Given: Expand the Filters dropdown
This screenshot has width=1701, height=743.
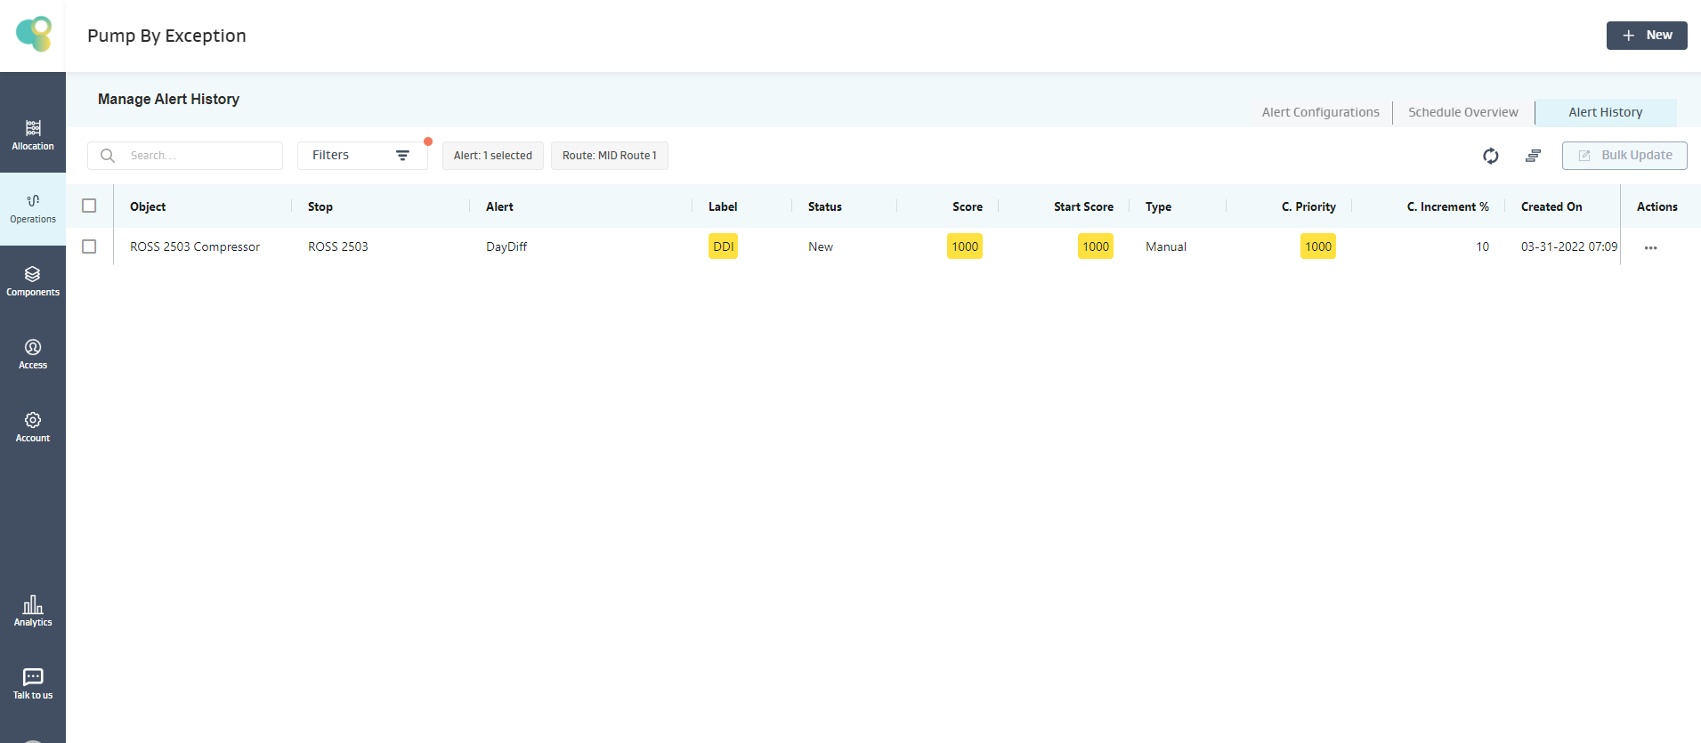Looking at the screenshot, I should (x=361, y=156).
